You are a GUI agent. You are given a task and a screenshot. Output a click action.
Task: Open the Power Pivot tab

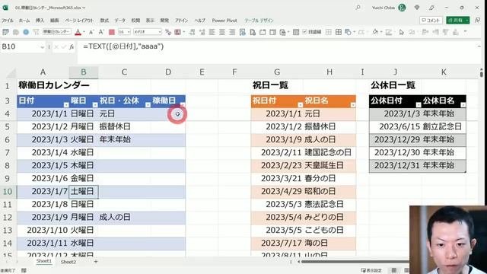(224, 21)
